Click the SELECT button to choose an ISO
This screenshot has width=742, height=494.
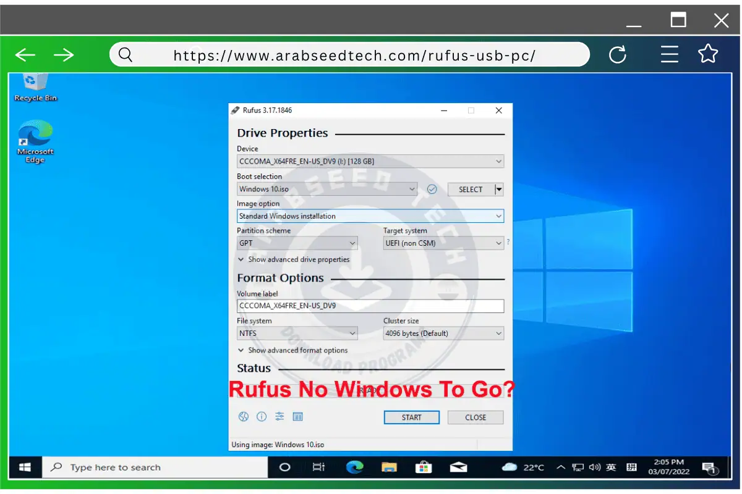click(471, 189)
